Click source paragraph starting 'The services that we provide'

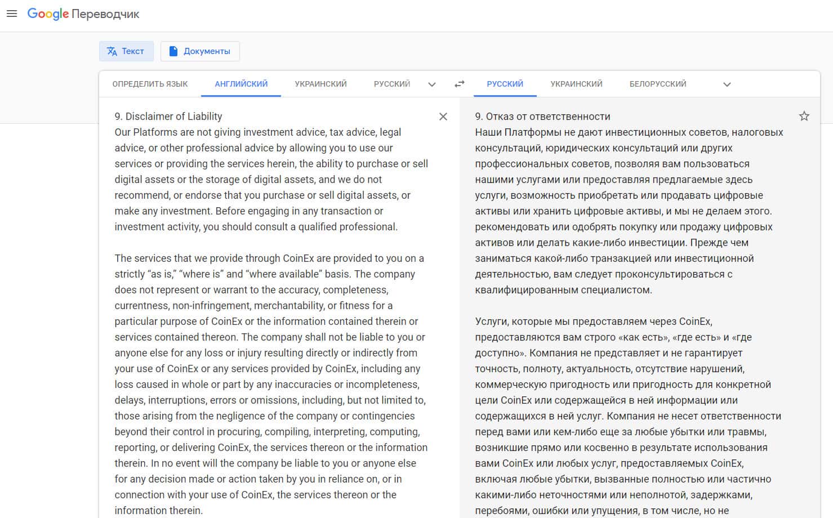pyautogui.click(x=271, y=385)
